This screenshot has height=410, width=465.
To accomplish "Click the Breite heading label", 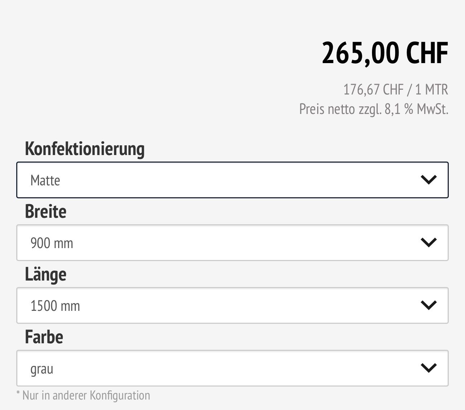I will click(46, 211).
